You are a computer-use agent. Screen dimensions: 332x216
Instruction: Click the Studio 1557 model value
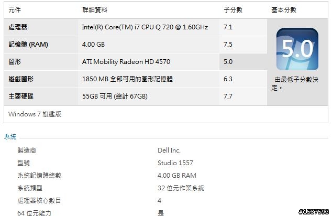click(x=175, y=163)
